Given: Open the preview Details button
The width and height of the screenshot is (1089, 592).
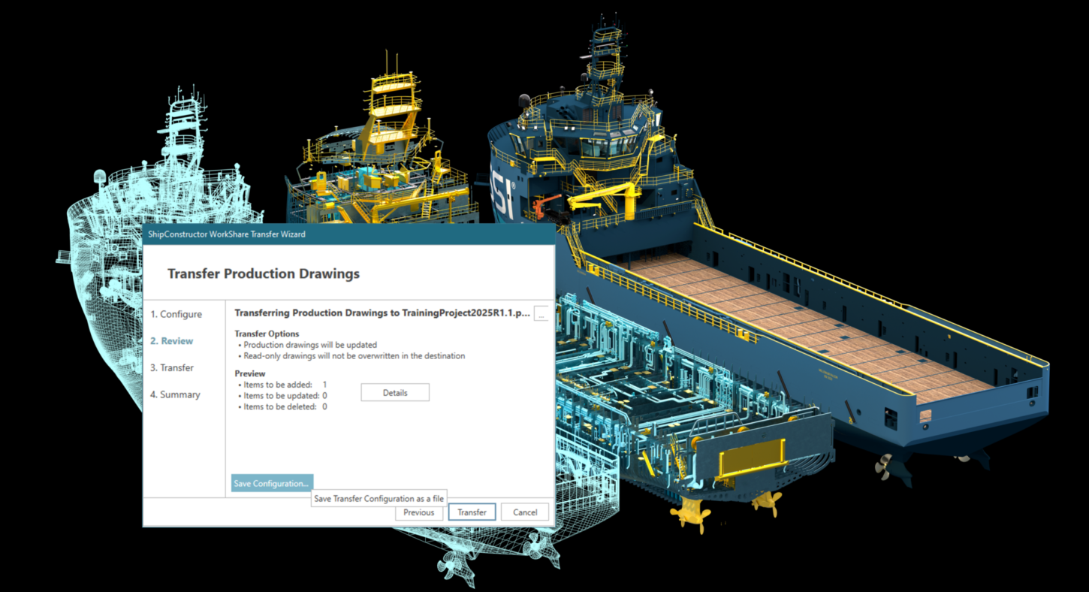Looking at the screenshot, I should pos(395,393).
